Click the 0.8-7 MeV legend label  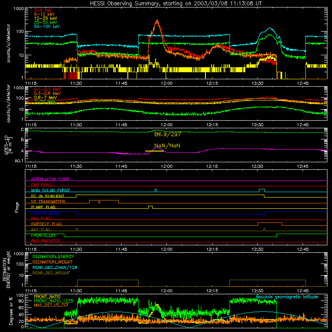[45, 98]
